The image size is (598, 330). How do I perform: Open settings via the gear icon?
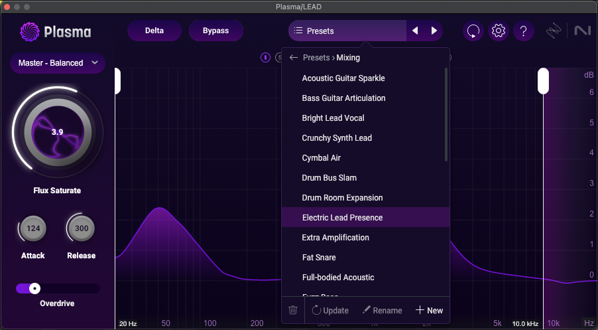click(x=499, y=31)
